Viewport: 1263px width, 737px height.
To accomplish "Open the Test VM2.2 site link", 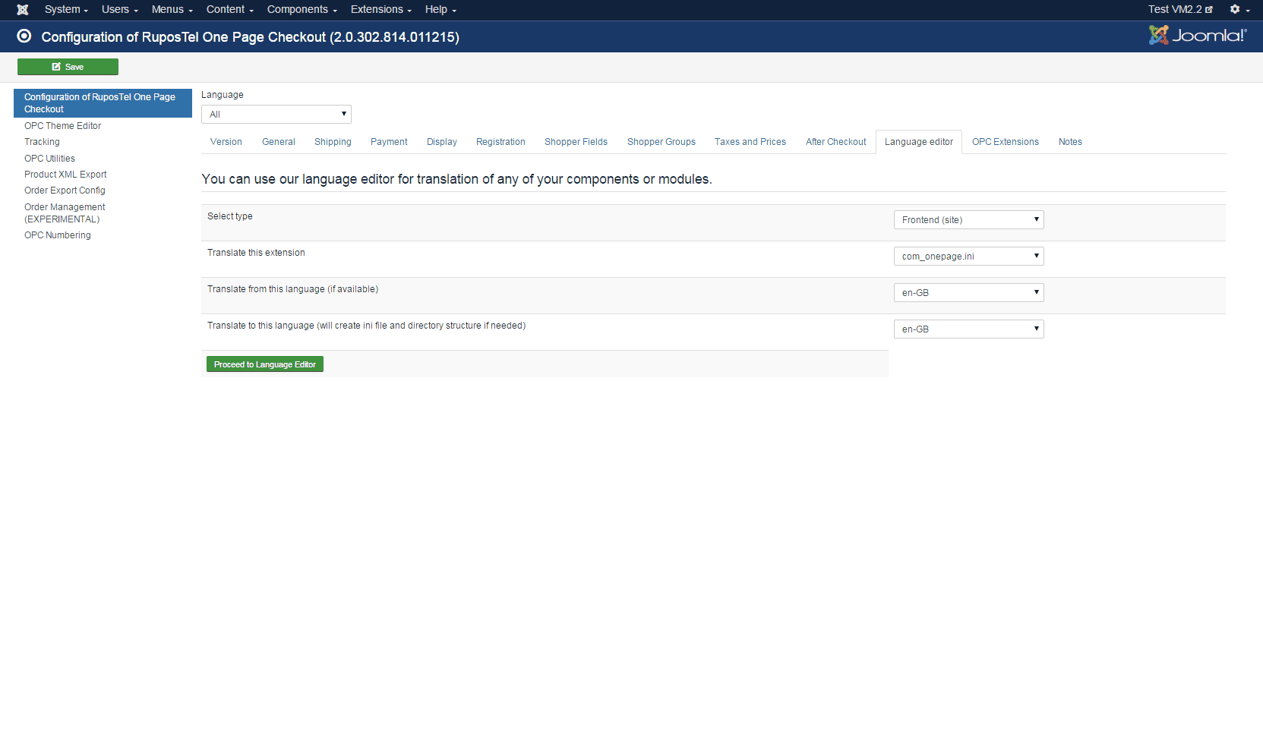I will pyautogui.click(x=1180, y=9).
